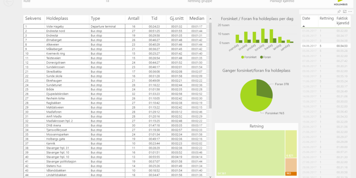The image size is (356, 178).
Task: Sort by Median column header
Action: click(x=197, y=18)
